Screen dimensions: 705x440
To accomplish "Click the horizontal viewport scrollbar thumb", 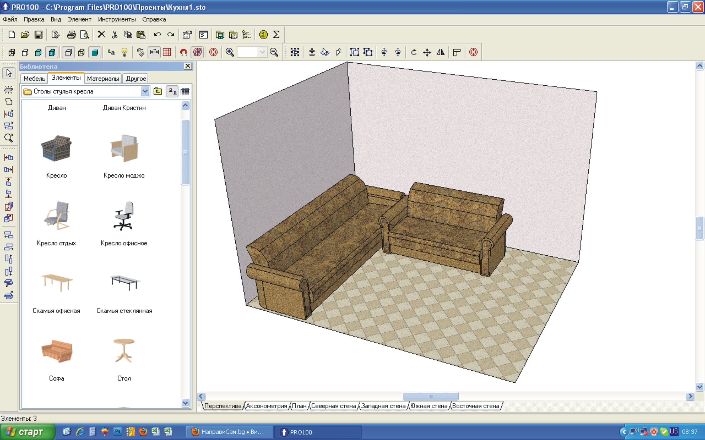I will tap(430, 396).
